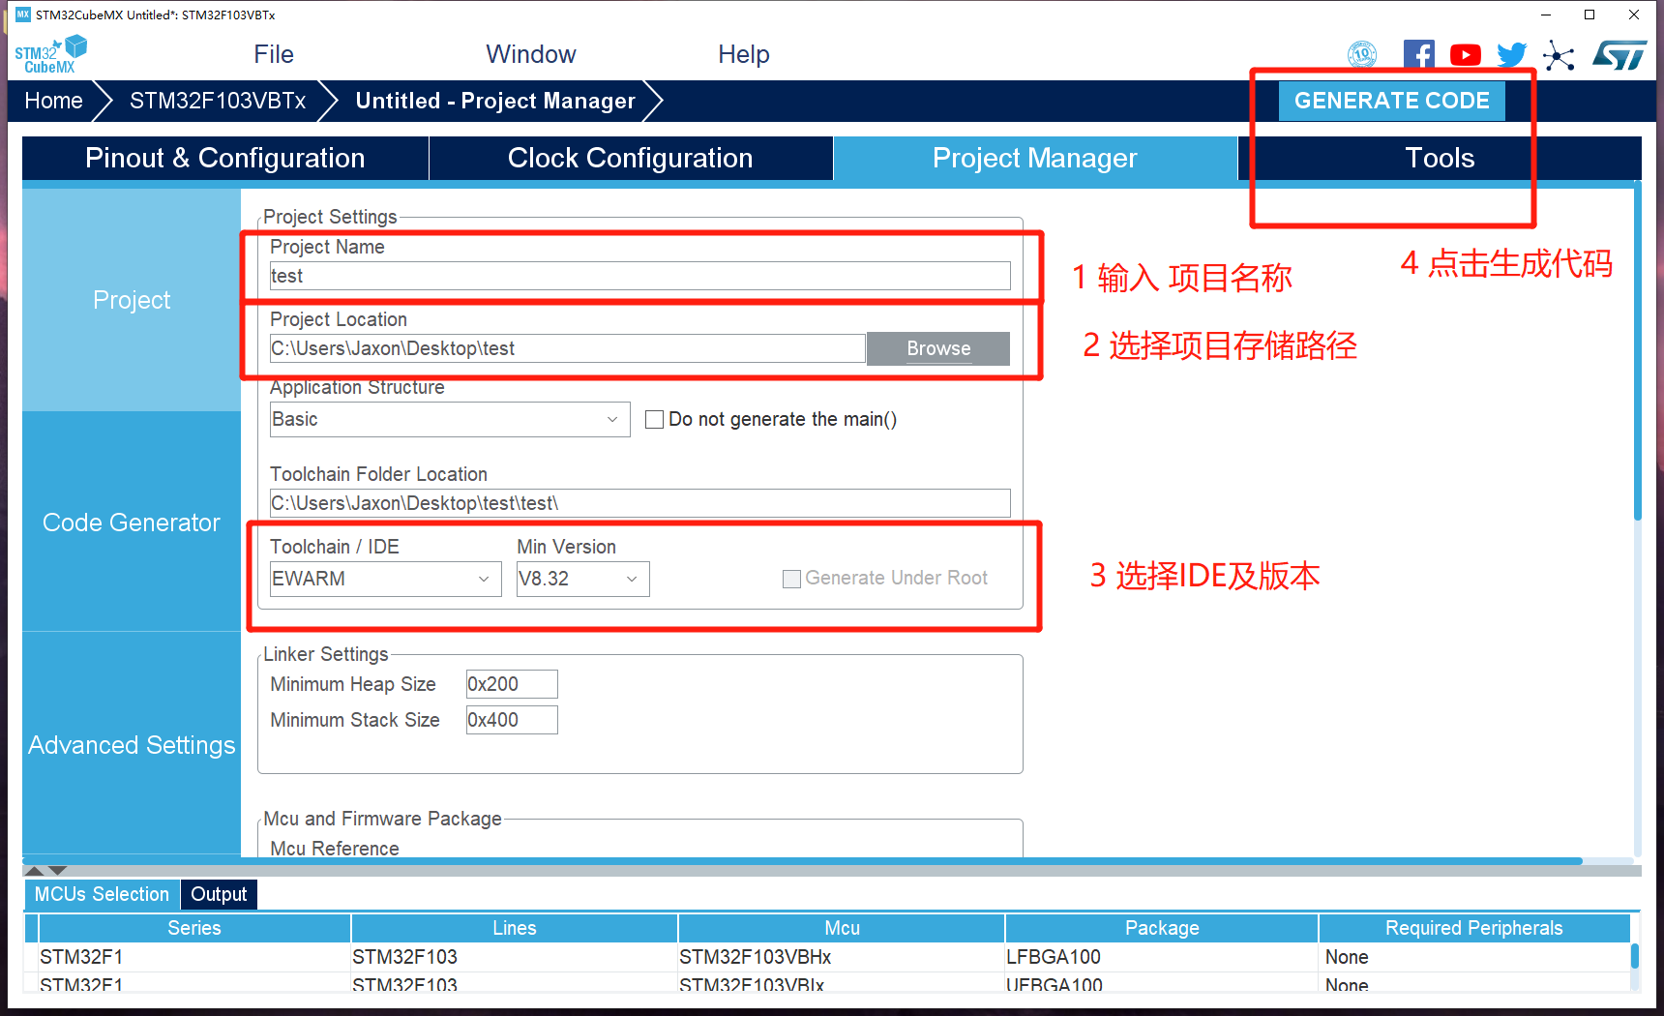
Task: Select the Project Manager tab
Action: (1035, 158)
